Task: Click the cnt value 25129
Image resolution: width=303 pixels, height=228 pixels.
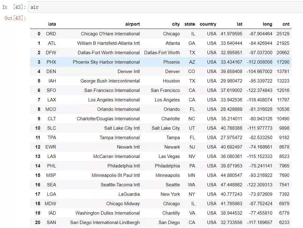Action: (x=283, y=34)
